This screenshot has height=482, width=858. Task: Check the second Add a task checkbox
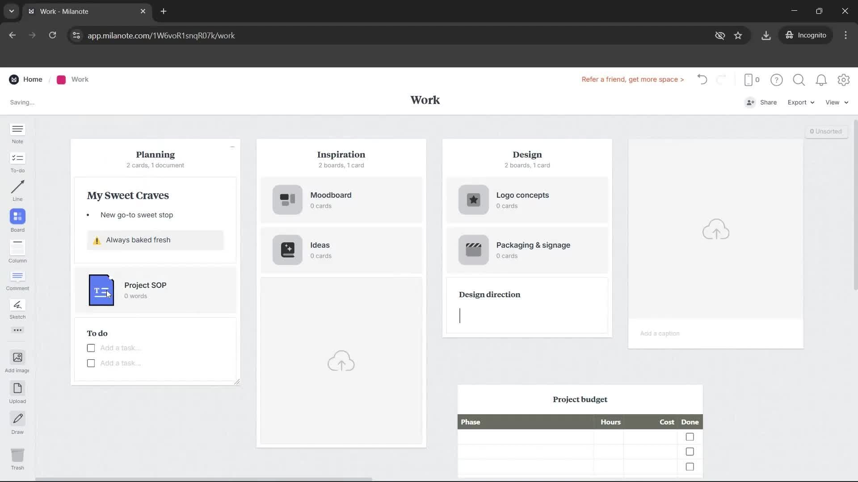click(91, 363)
